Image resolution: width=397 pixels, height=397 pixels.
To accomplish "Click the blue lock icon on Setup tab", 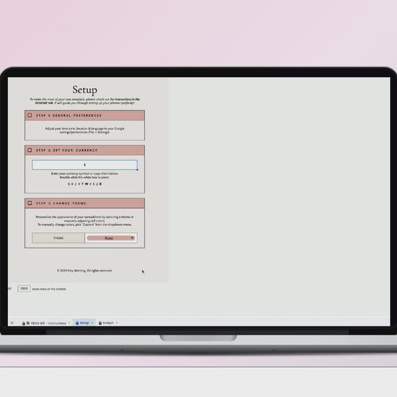I will [x=77, y=323].
